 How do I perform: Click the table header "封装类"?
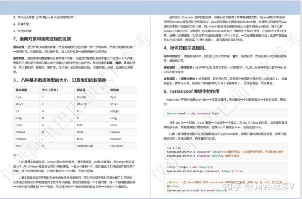click(115, 90)
